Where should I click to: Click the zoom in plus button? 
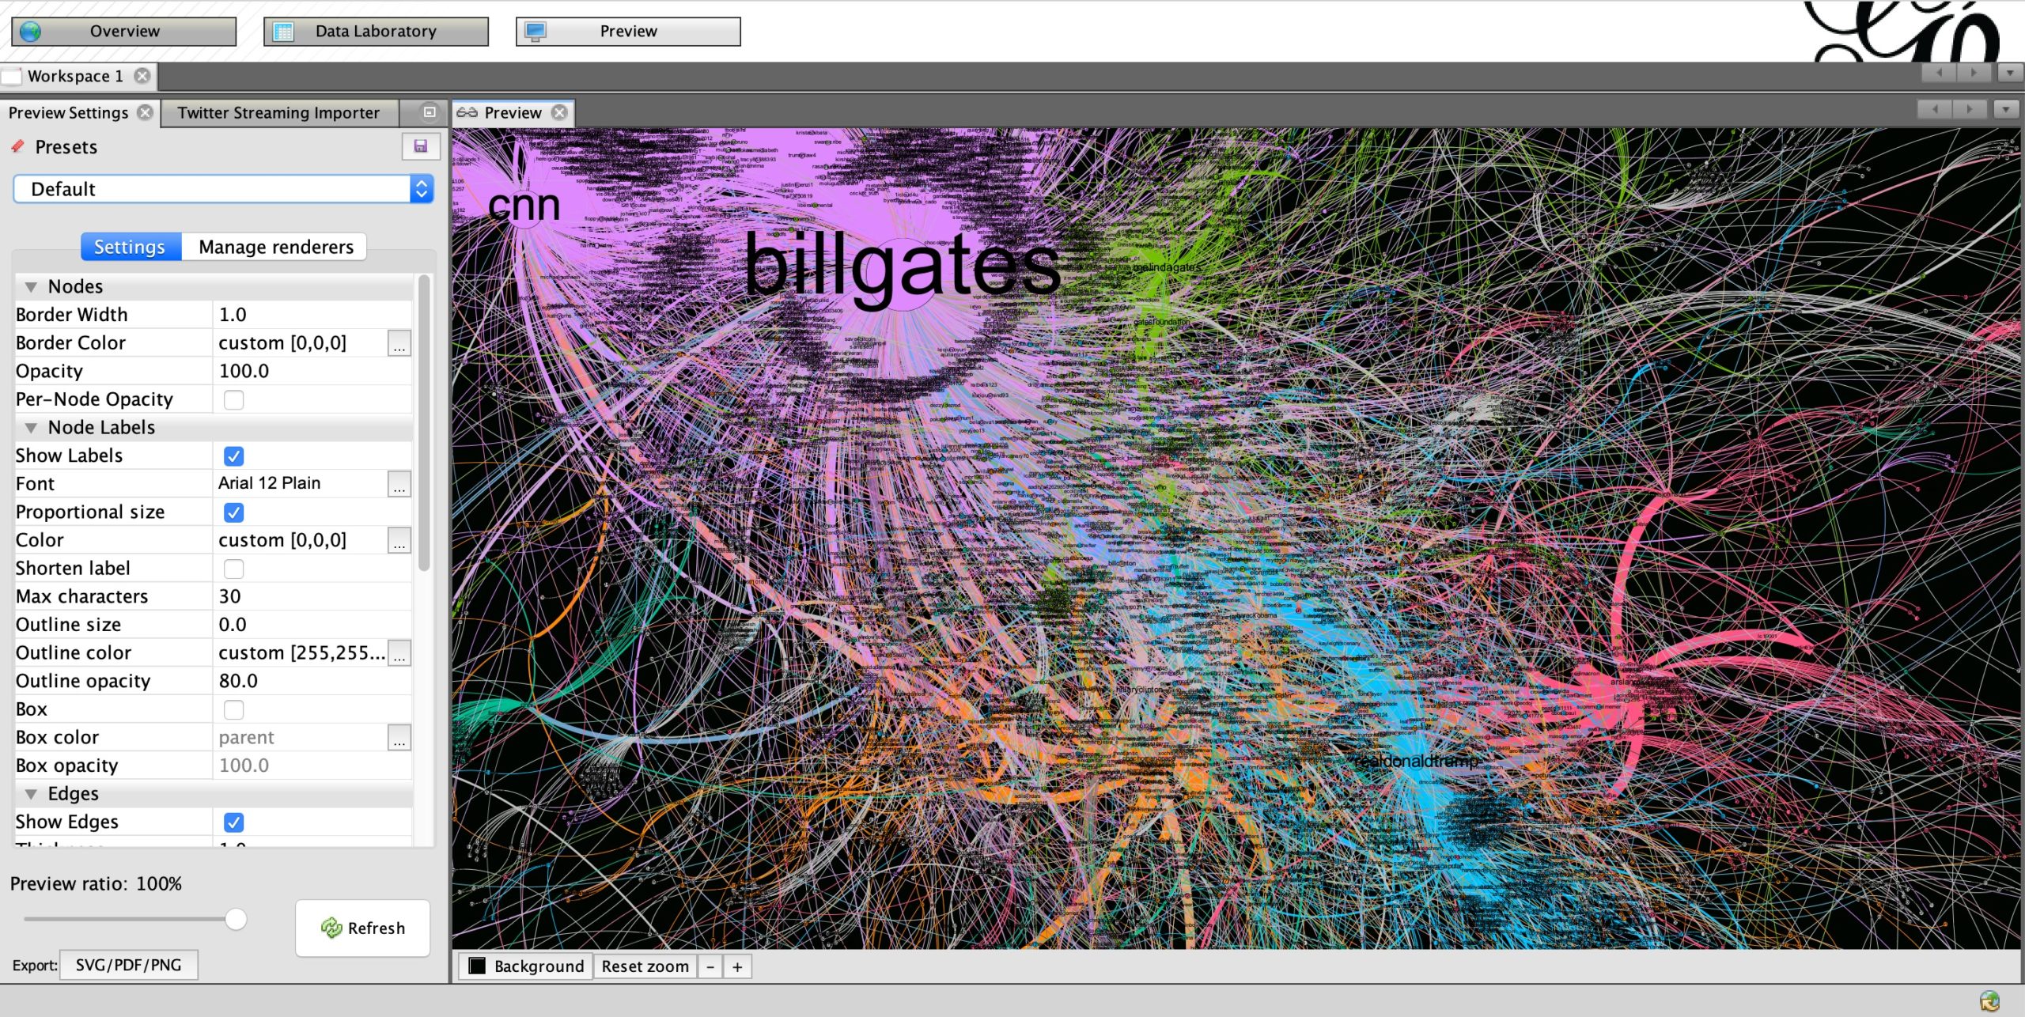click(x=737, y=966)
